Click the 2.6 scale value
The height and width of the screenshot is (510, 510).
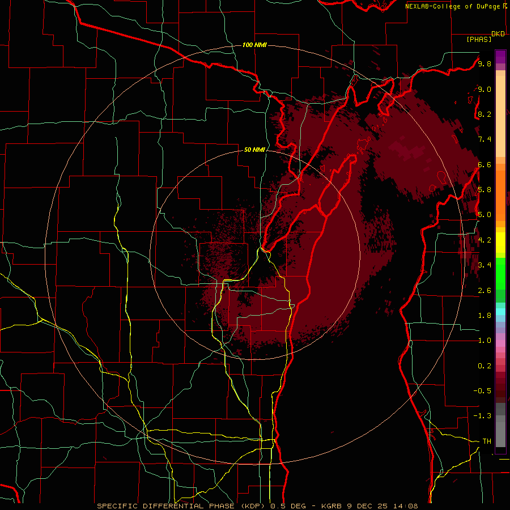tap(484, 291)
